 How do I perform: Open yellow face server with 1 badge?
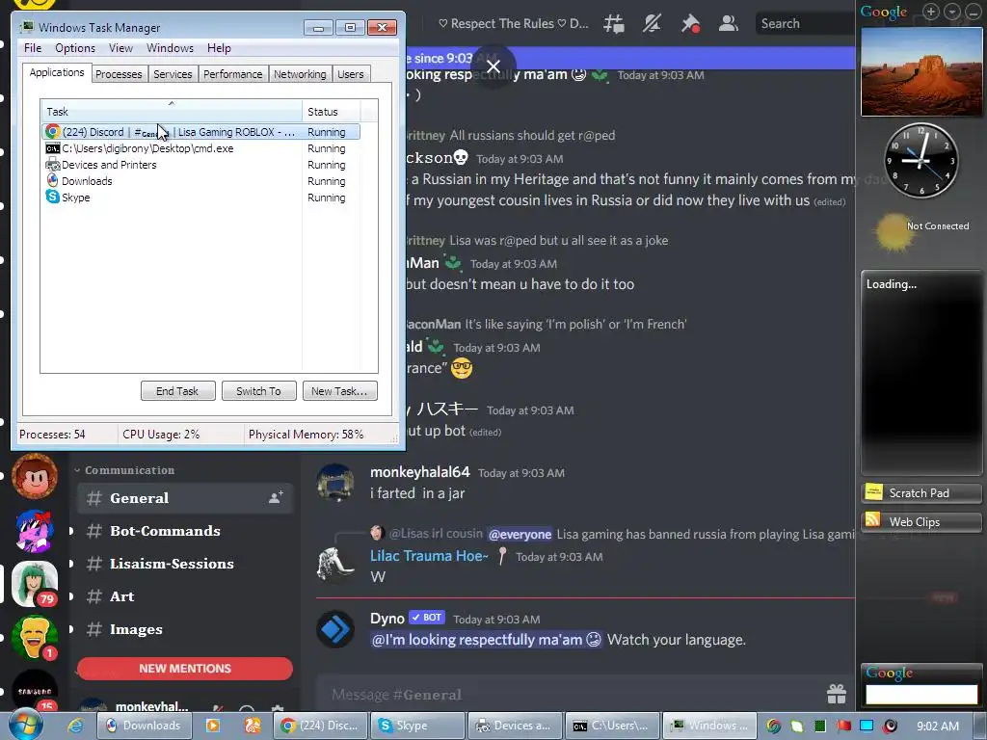[x=35, y=638]
